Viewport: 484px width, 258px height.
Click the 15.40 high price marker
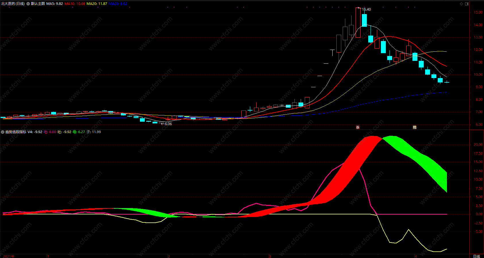pyautogui.click(x=366, y=9)
